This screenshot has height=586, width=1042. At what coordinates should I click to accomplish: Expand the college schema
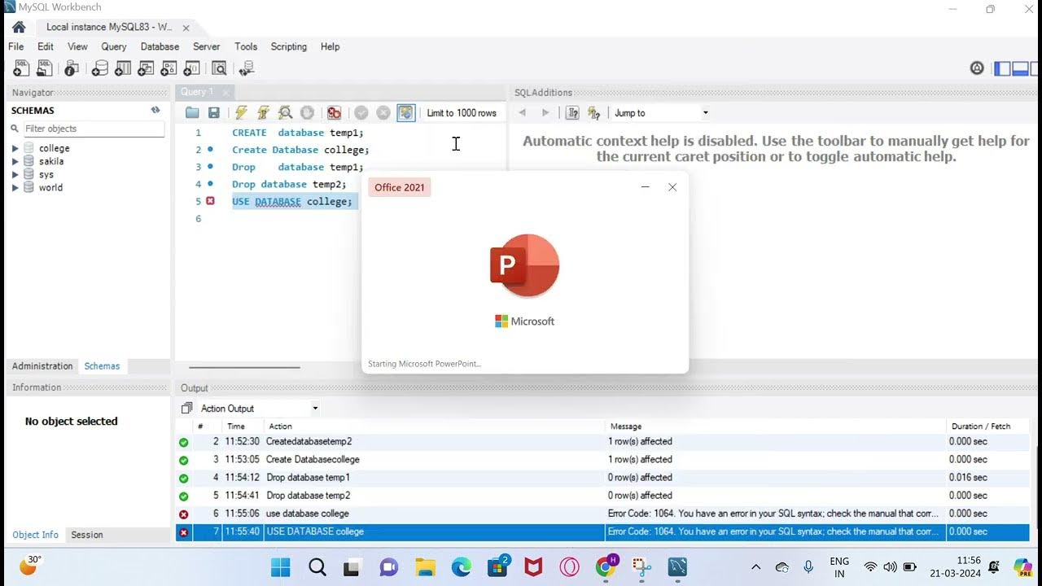click(15, 149)
